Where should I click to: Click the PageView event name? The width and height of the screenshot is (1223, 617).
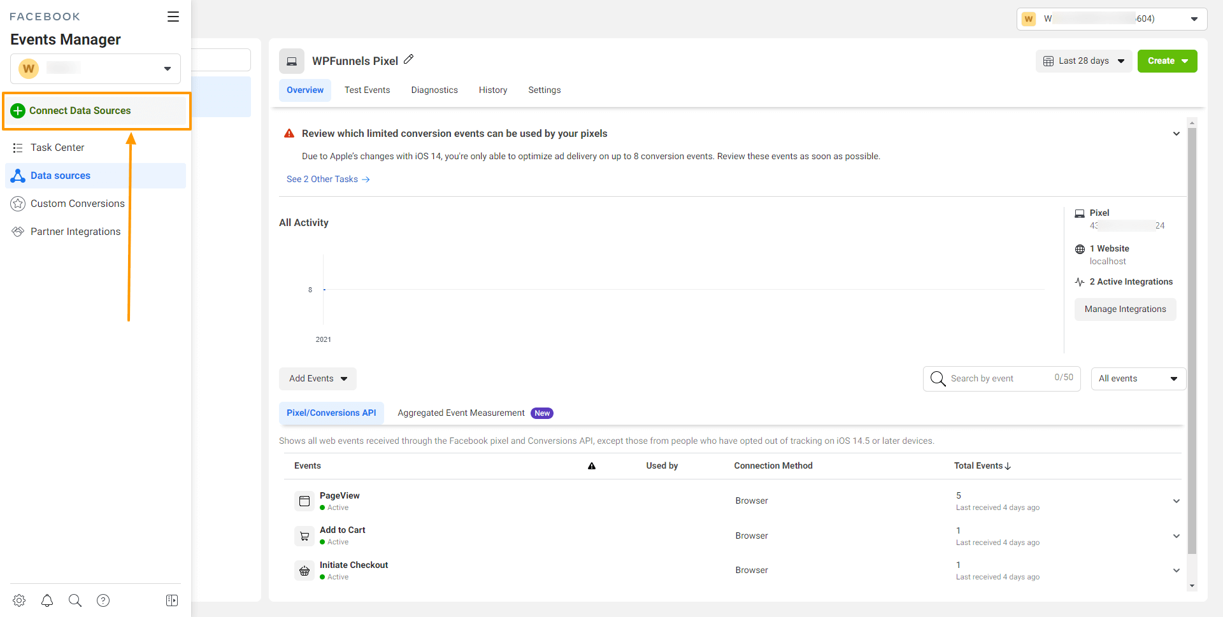(x=340, y=496)
